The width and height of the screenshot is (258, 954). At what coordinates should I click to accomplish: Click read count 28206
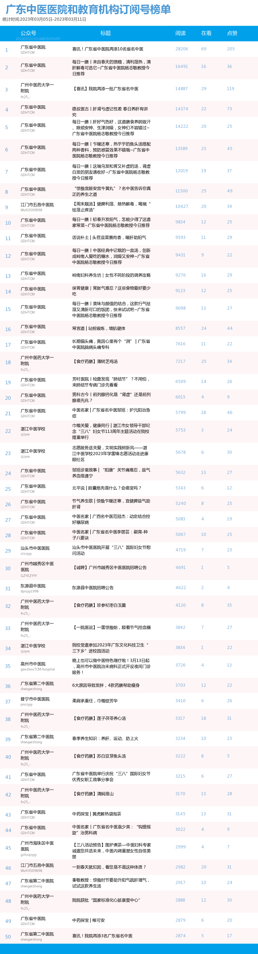point(182,49)
